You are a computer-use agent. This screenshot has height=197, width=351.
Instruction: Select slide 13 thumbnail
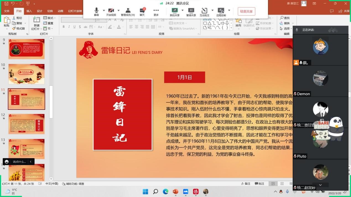(x=27, y=149)
